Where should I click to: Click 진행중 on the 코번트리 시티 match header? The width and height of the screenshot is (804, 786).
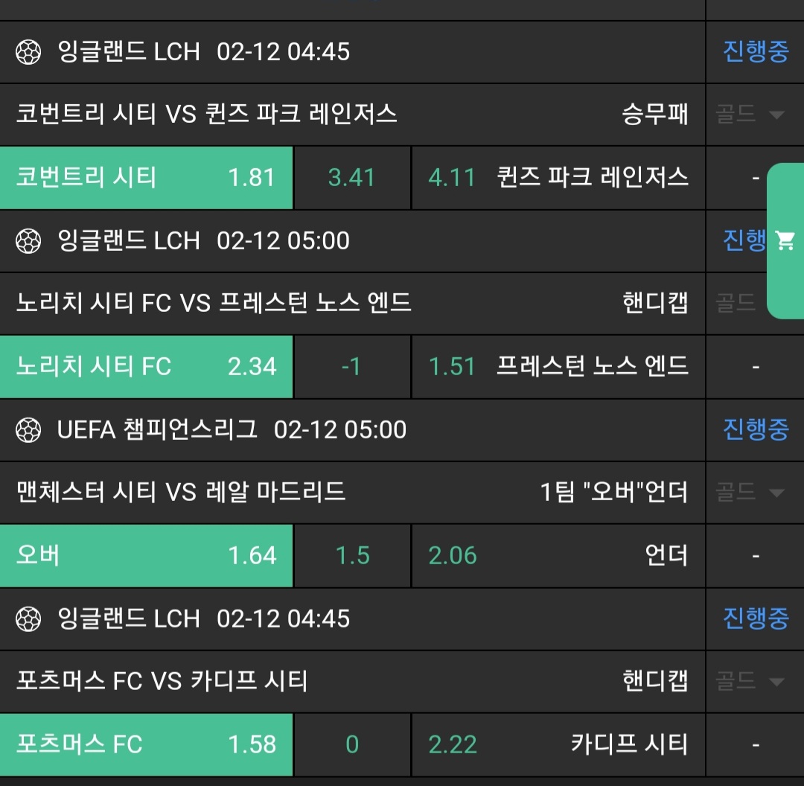tap(755, 52)
